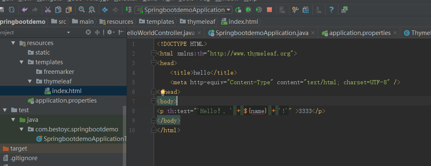Open the Project view selector dropdown arrow
The image size is (431, 166).
68,33
